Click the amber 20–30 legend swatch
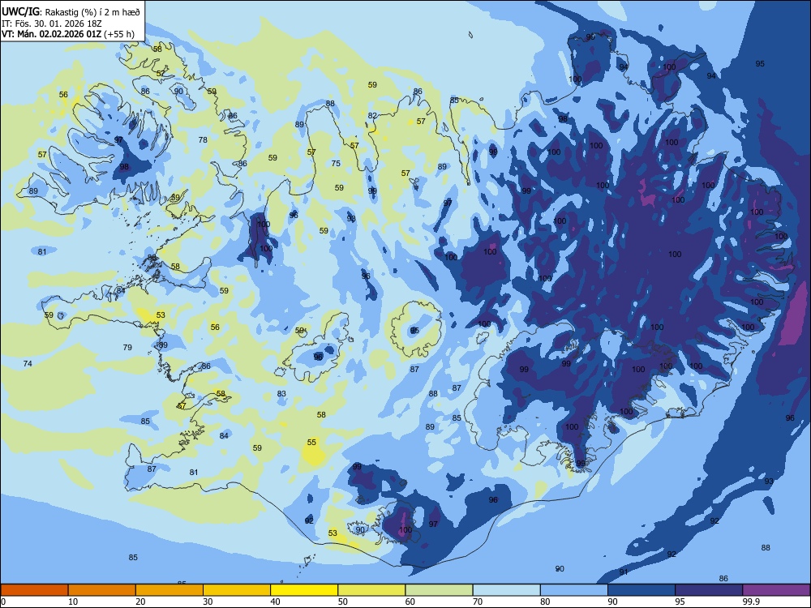811x608 pixels. coord(169,590)
